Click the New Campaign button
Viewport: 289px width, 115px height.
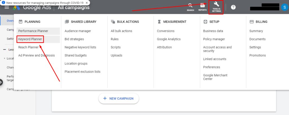click(119, 98)
